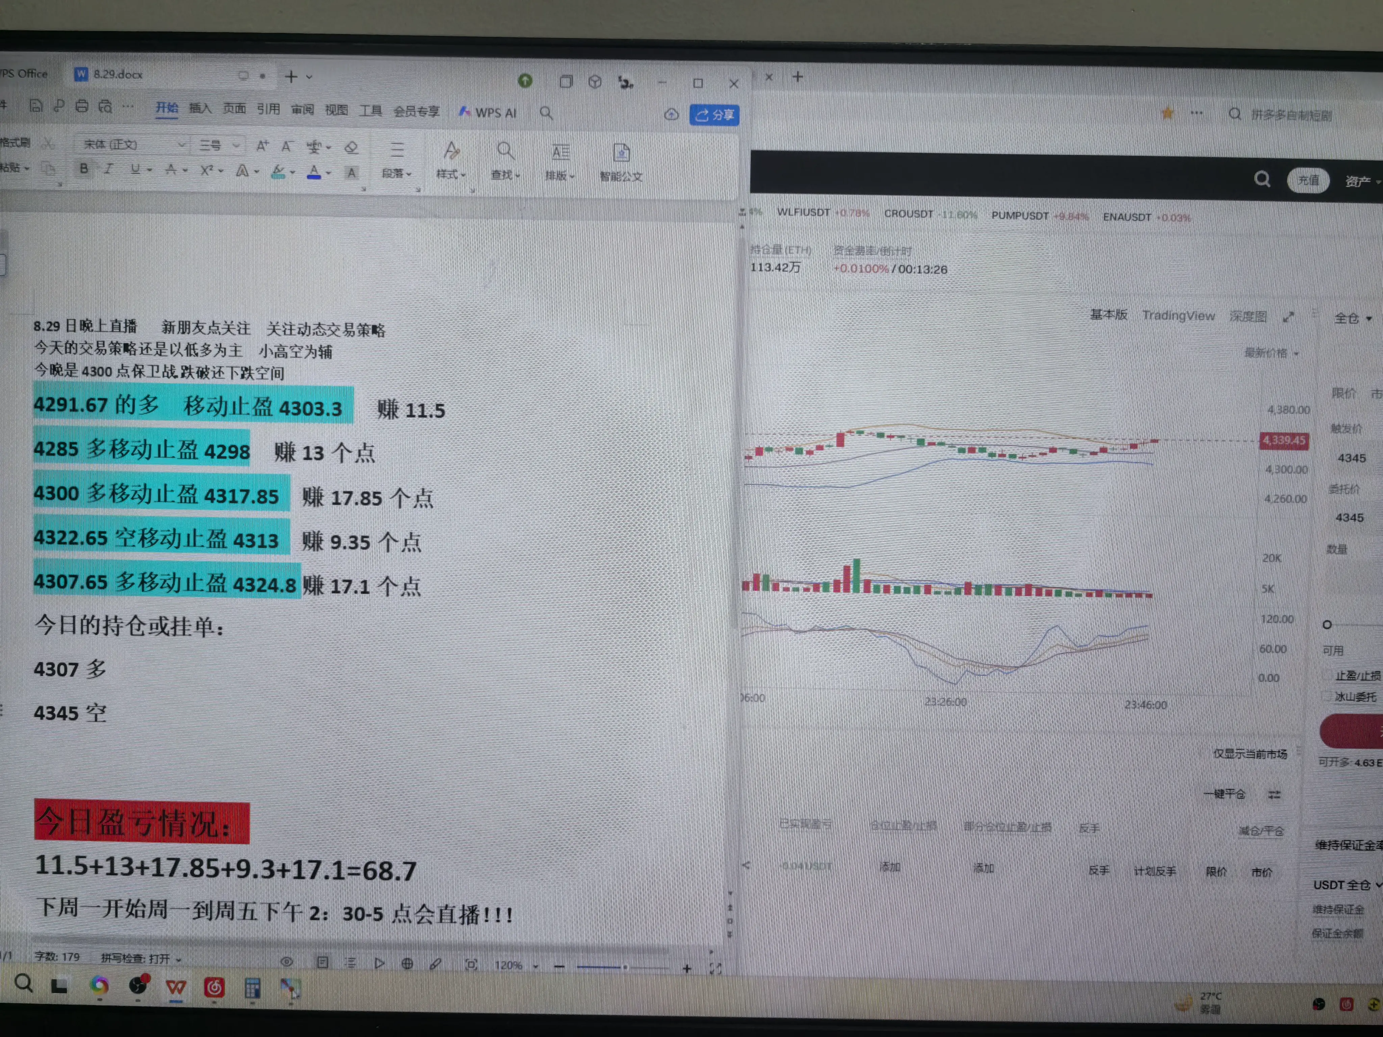Clear formatting with eraser icon
Viewport: 1383px width, 1037px height.
pos(351,148)
